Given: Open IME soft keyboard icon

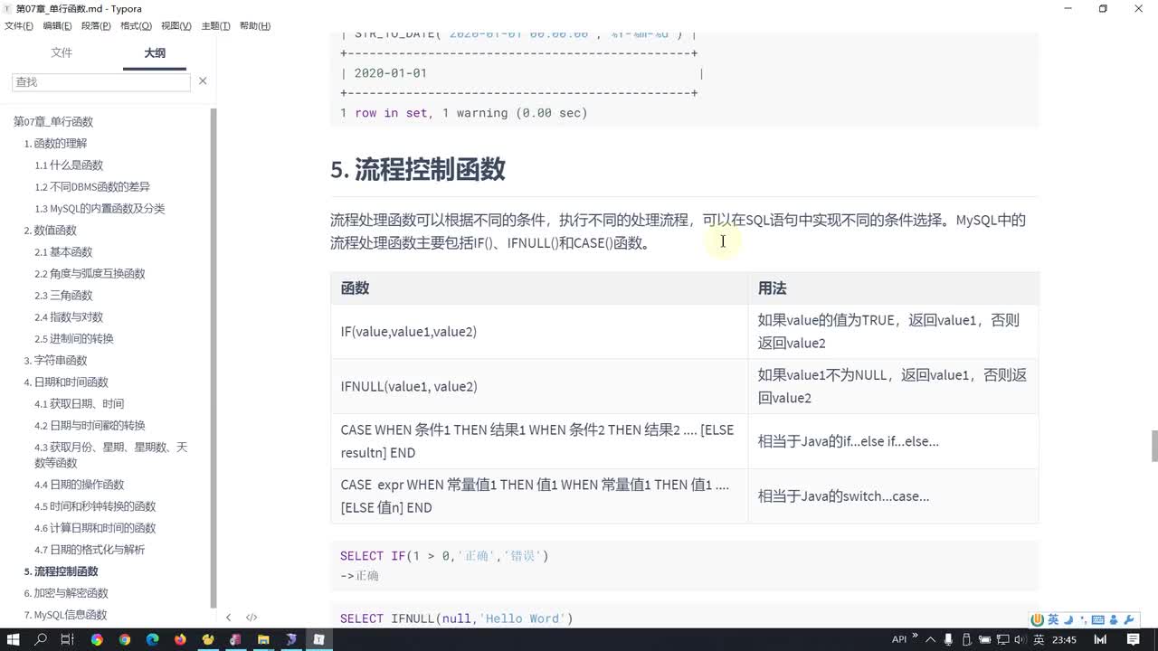Looking at the screenshot, I should (1097, 620).
